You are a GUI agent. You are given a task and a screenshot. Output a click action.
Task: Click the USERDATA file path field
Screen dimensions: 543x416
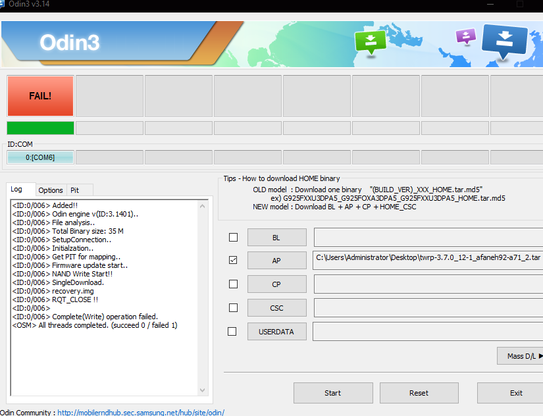[x=428, y=332]
